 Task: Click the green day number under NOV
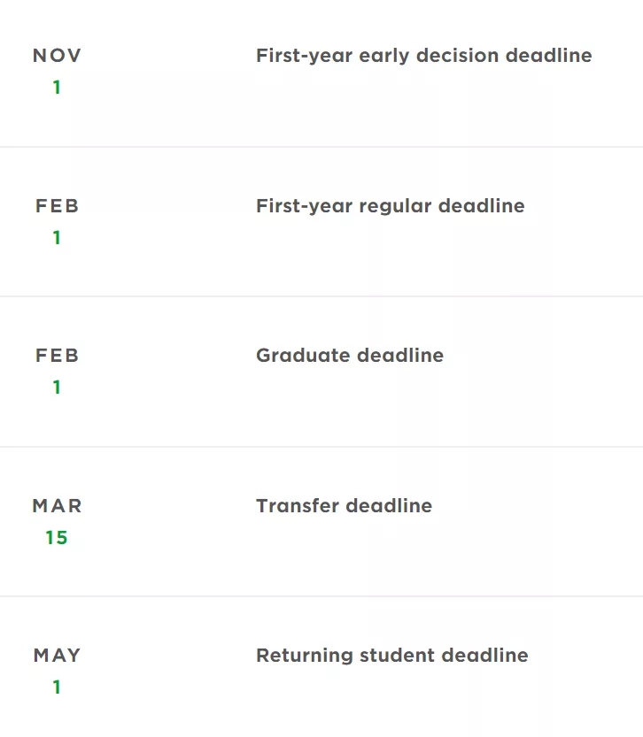pos(57,88)
